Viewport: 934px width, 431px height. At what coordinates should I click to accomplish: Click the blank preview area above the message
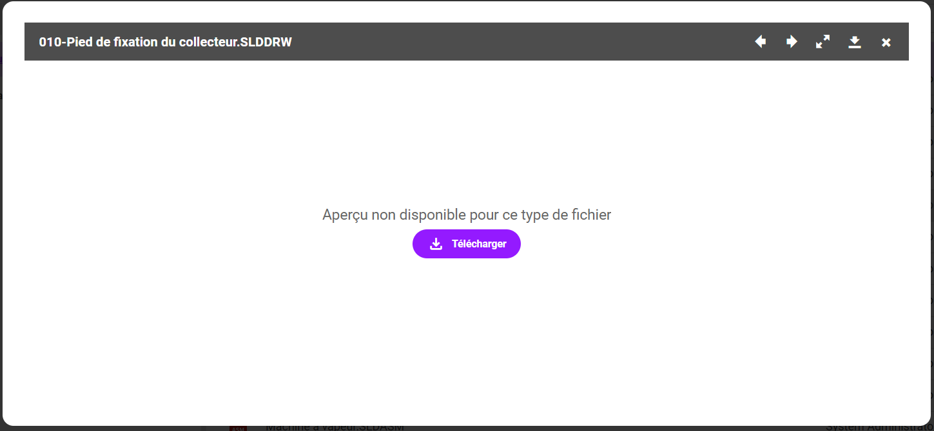(x=466, y=129)
